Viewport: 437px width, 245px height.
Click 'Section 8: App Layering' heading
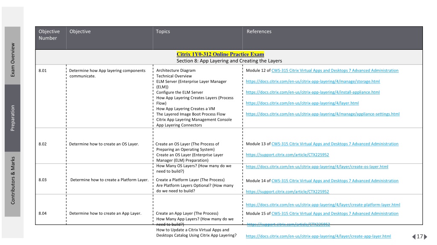(x=229, y=61)
